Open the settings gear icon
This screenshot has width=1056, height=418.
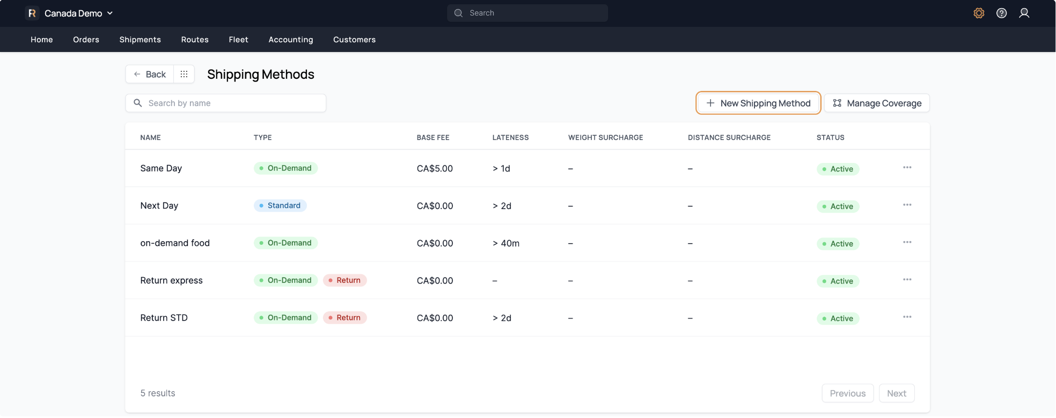[979, 13]
